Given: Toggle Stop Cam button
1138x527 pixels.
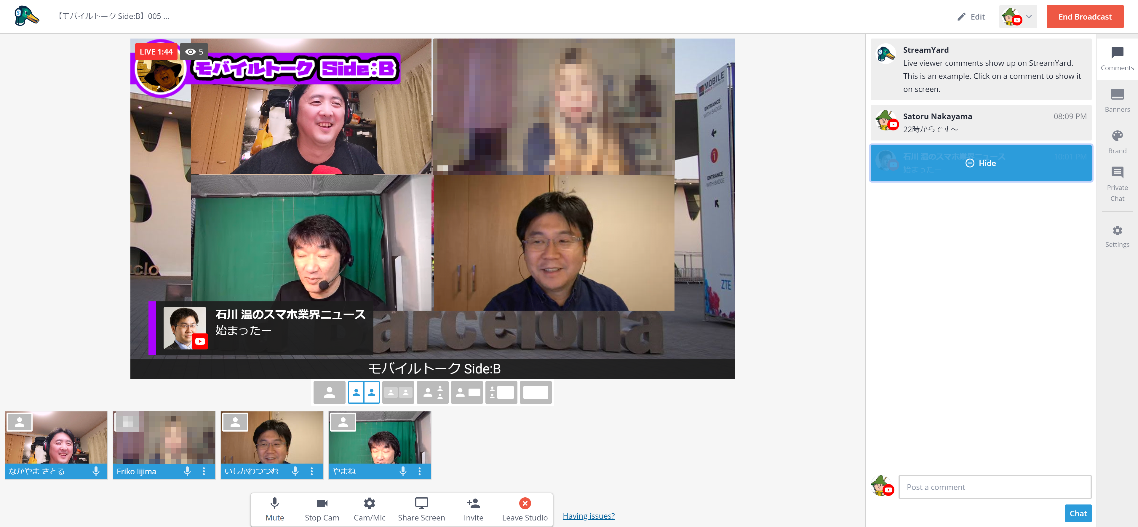Looking at the screenshot, I should 322,508.
